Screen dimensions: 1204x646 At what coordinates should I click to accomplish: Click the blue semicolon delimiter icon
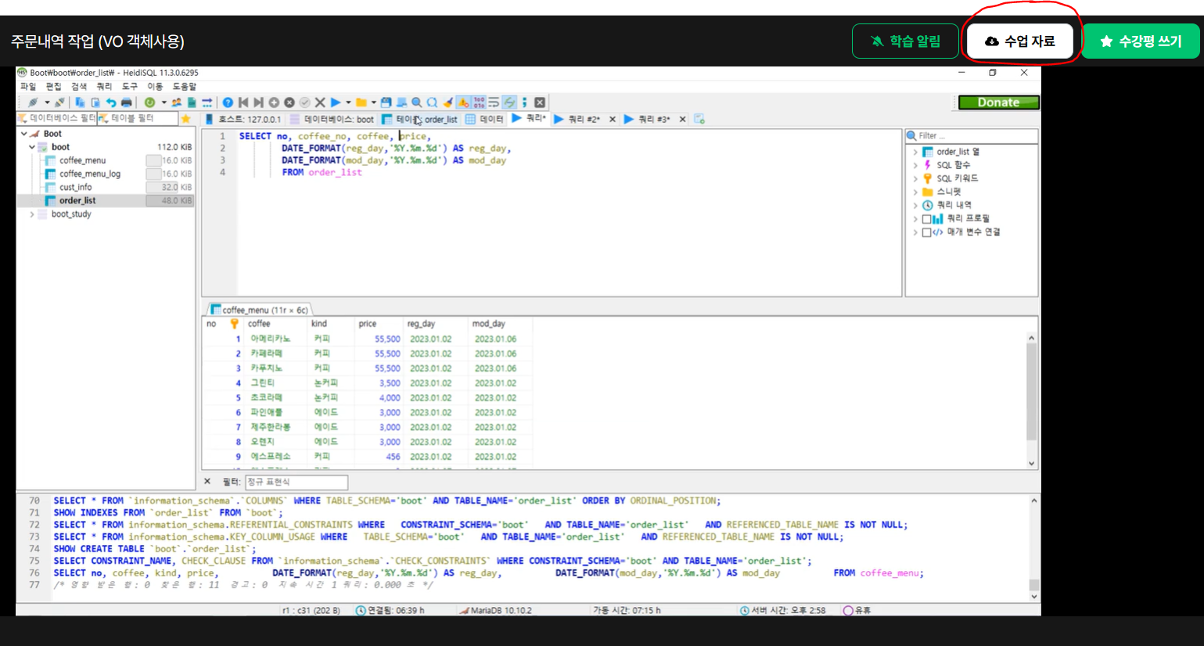(x=524, y=102)
